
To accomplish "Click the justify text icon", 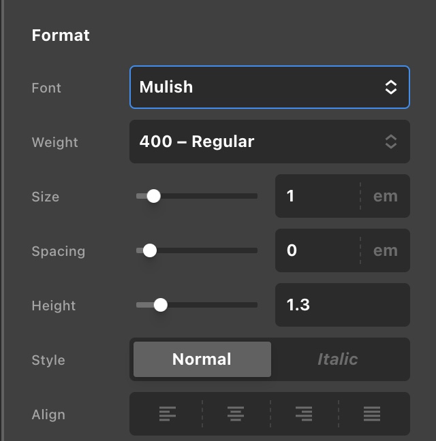I will 372,413.
